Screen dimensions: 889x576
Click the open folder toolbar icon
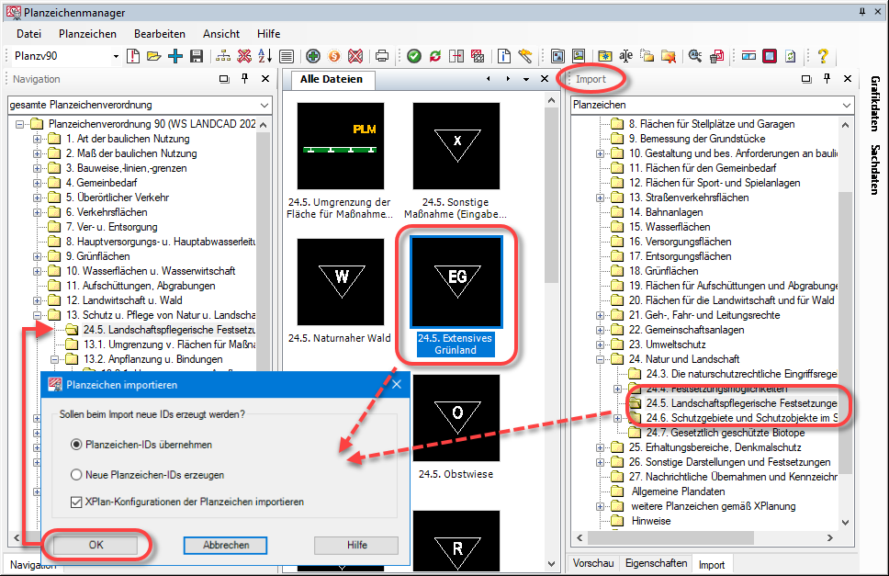coord(153,56)
